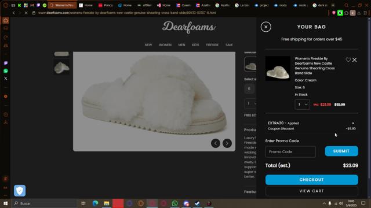The width and height of the screenshot is (371, 208).
Task: Open X (Twitter) in the browser sidebar
Action: [6, 79]
